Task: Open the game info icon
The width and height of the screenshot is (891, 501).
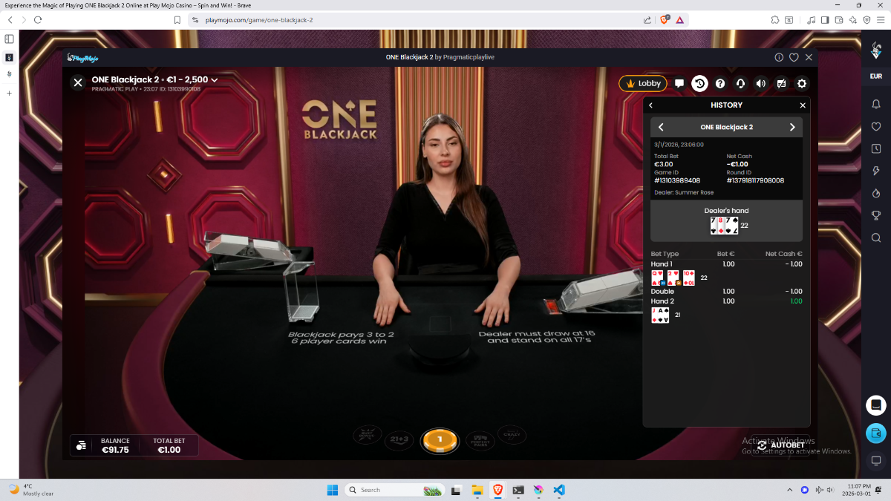Action: coord(779,57)
